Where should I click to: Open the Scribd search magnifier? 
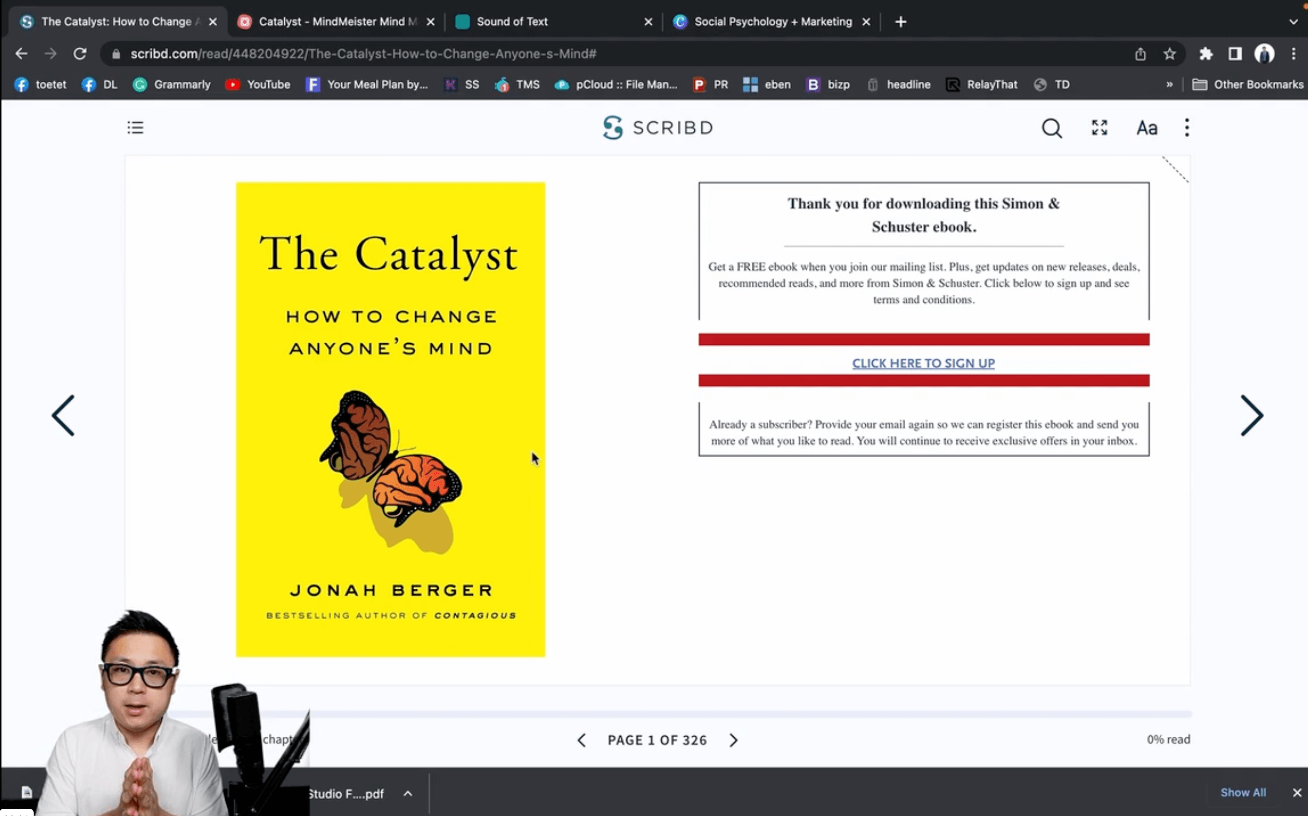pyautogui.click(x=1052, y=128)
